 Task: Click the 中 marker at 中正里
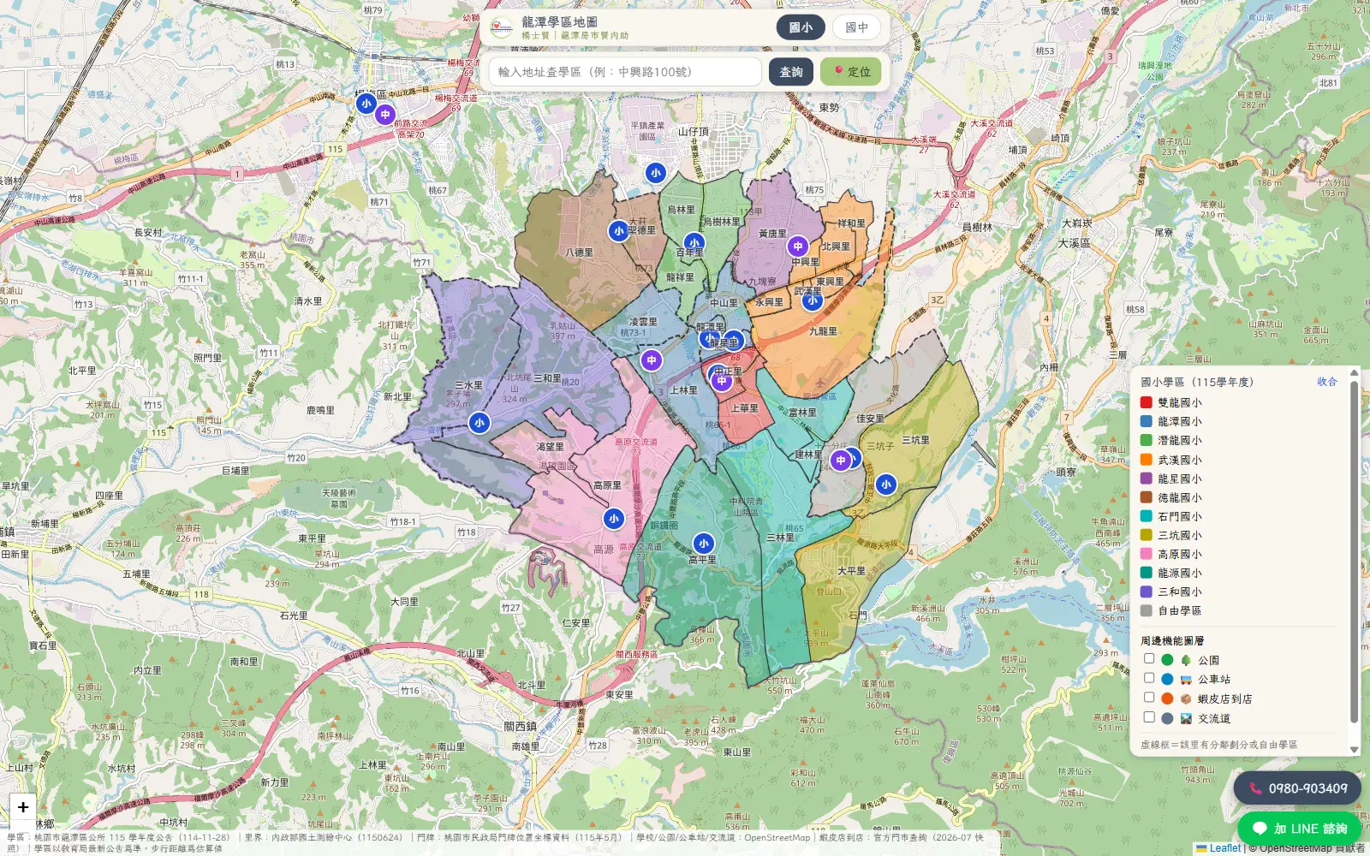tap(722, 381)
